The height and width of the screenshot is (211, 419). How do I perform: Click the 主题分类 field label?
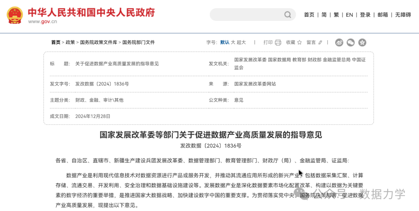pyautogui.click(x=60, y=100)
